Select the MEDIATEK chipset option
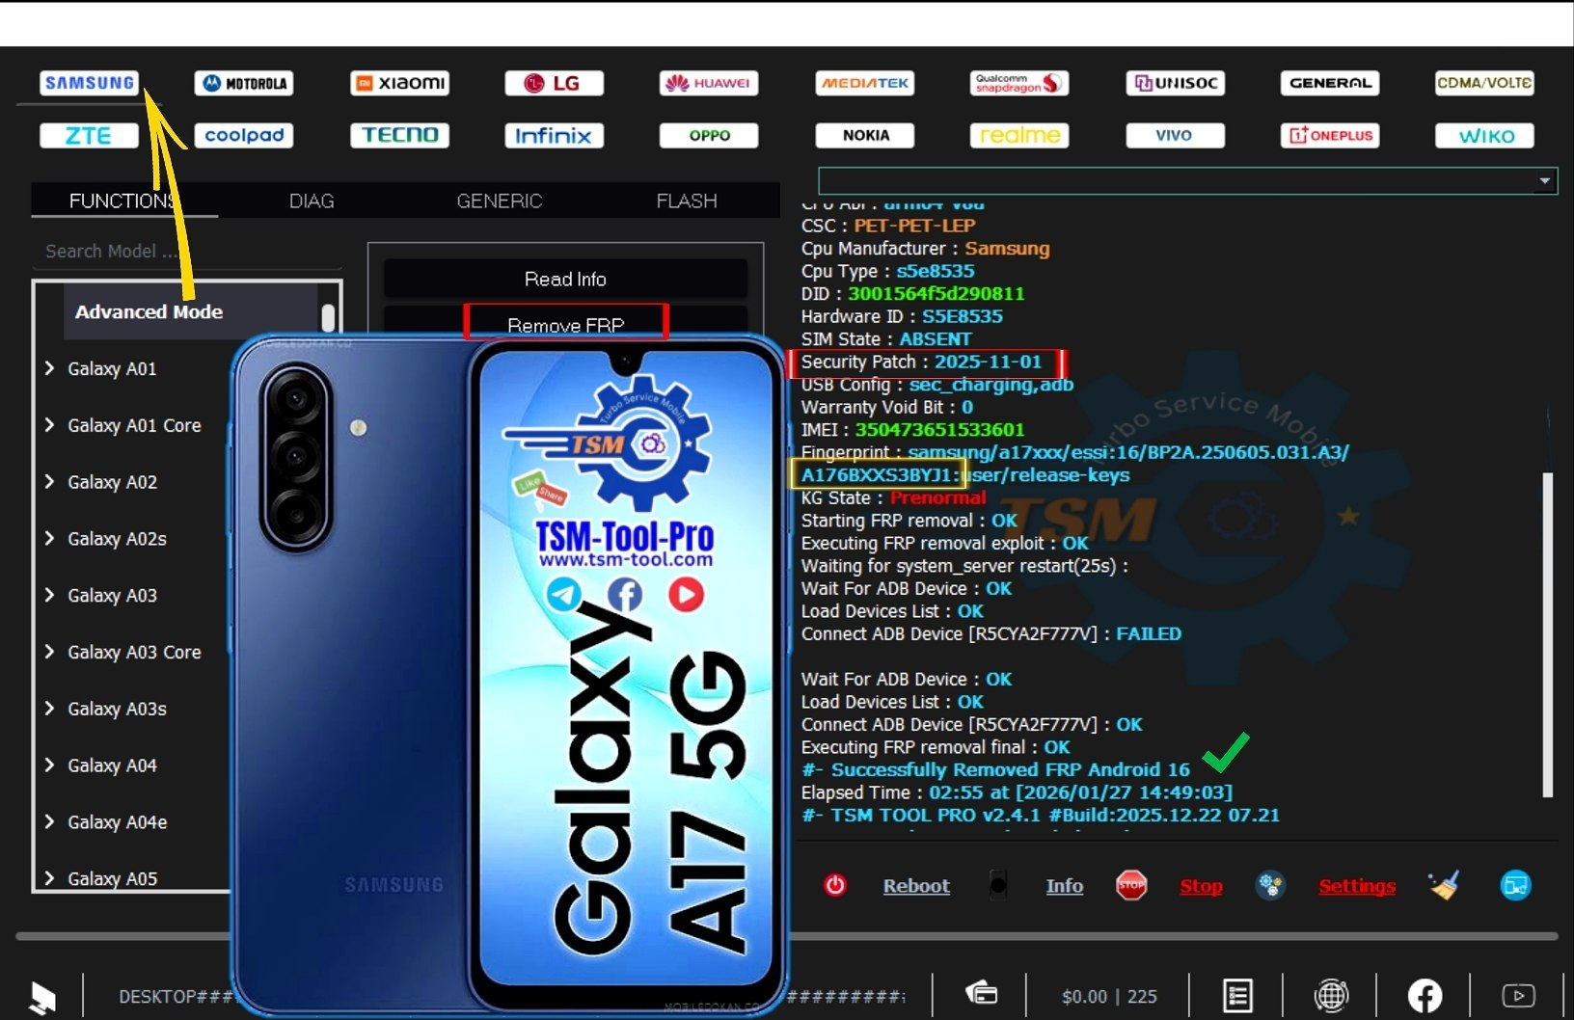The image size is (1574, 1020). [864, 83]
